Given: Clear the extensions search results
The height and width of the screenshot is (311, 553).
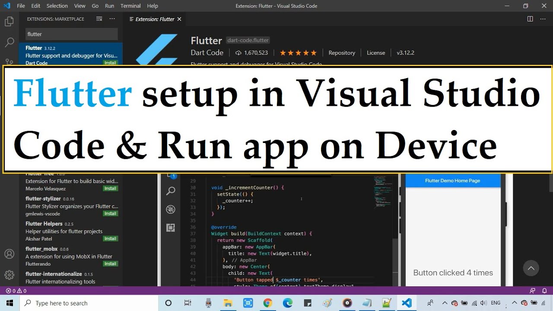Looking at the screenshot, I should tap(99, 19).
